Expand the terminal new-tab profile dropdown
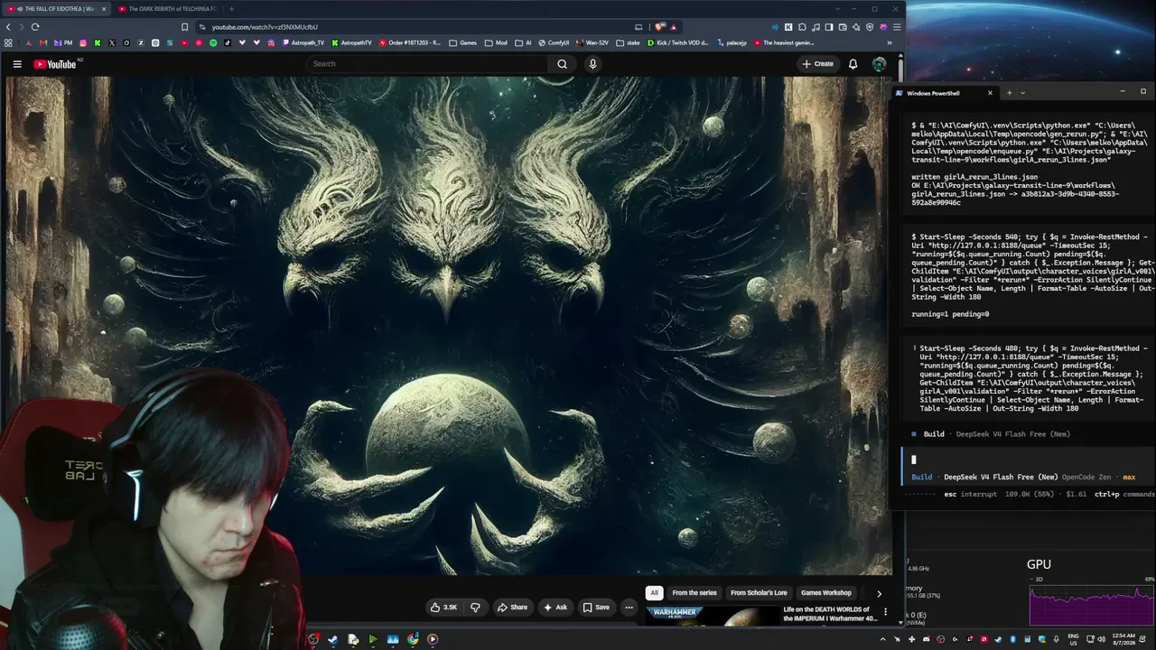Viewport: 1156px width, 650px height. click(x=1022, y=92)
